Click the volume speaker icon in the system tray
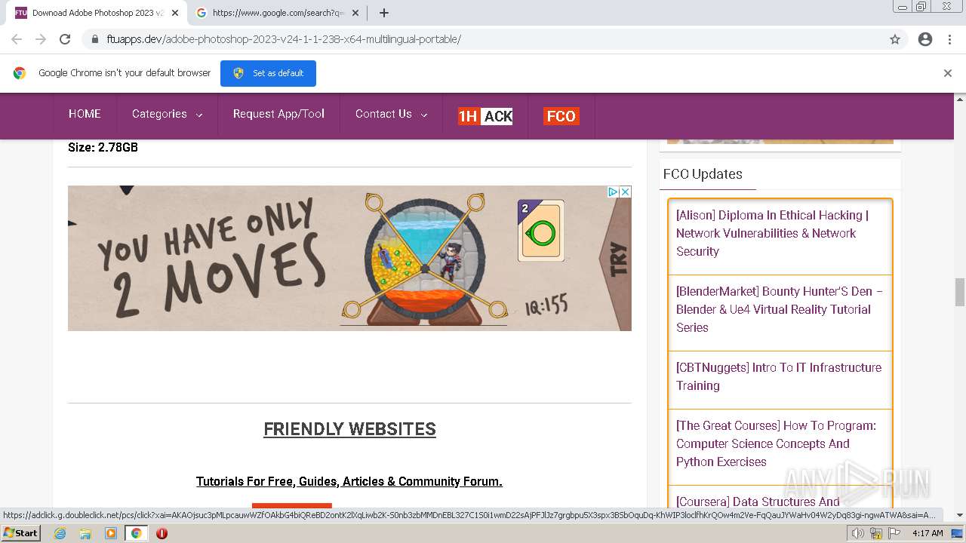The image size is (966, 543). coord(858,533)
